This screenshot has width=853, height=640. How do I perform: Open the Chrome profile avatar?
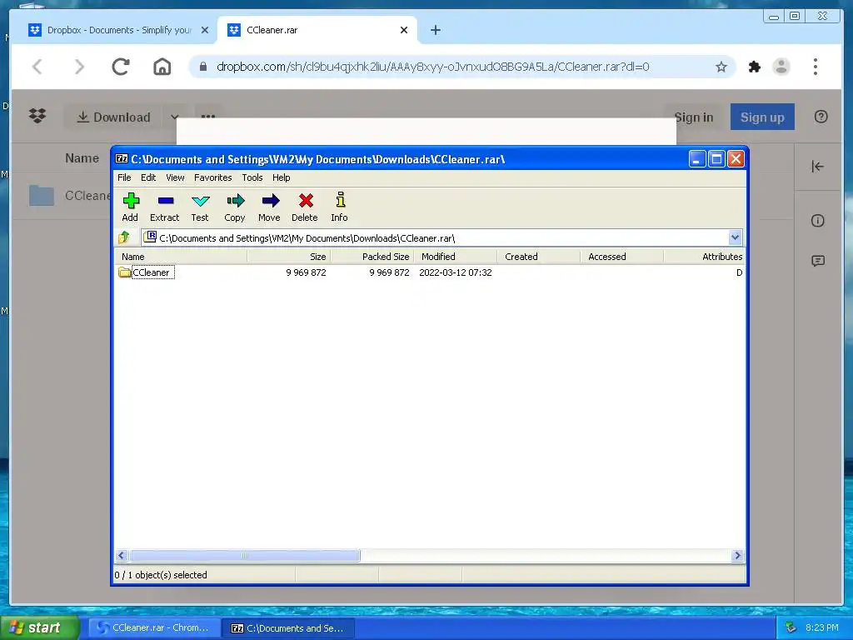(x=781, y=67)
